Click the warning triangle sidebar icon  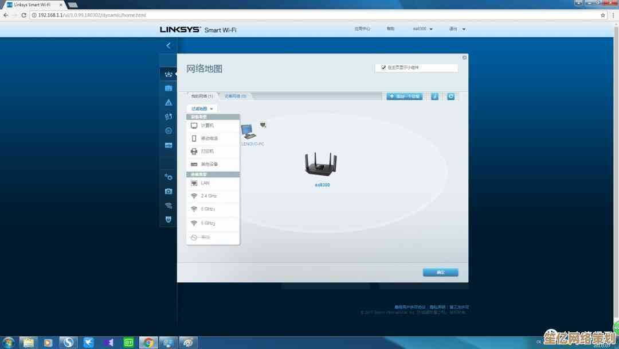coord(169,102)
